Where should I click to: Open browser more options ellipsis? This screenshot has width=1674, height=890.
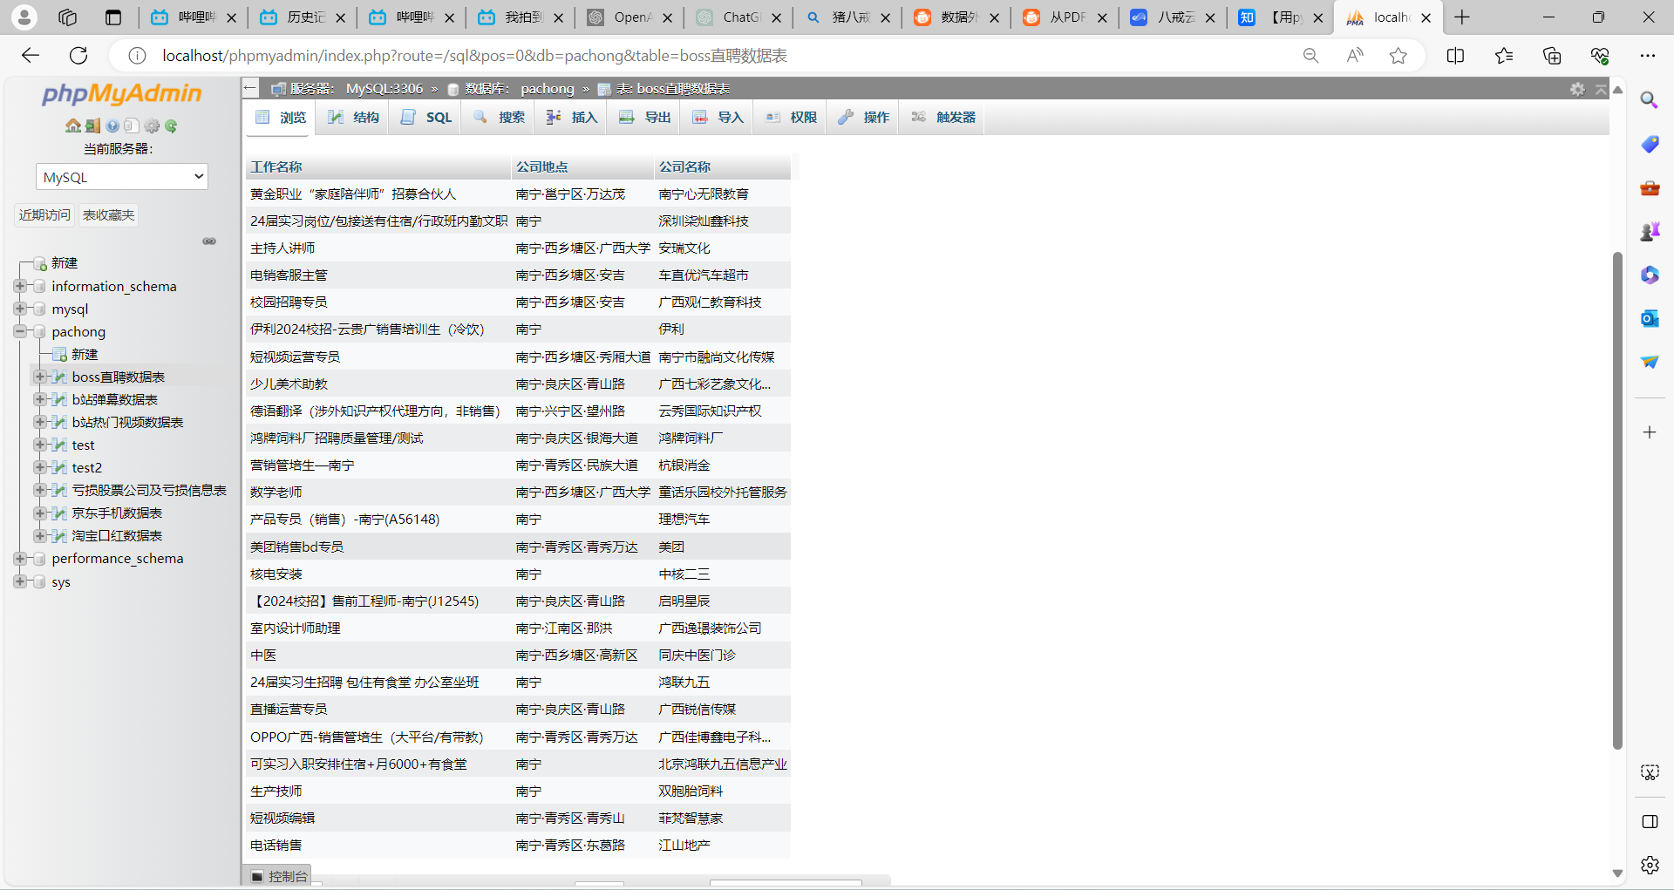pyautogui.click(x=1647, y=56)
